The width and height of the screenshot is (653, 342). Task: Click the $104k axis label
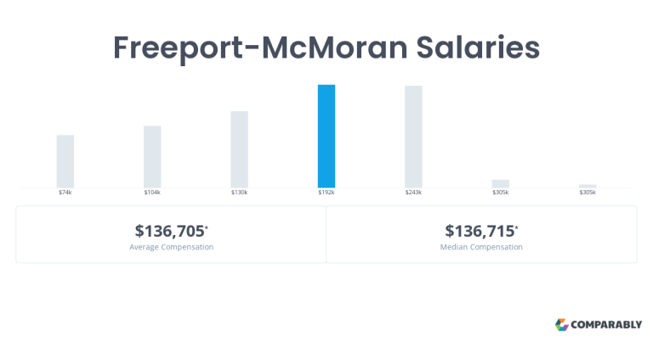pos(152,193)
